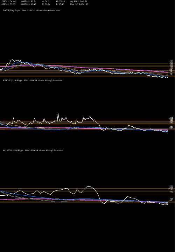Click the early peak of the daily price line
Viewport: 175px width, 252px height.
(13, 59)
